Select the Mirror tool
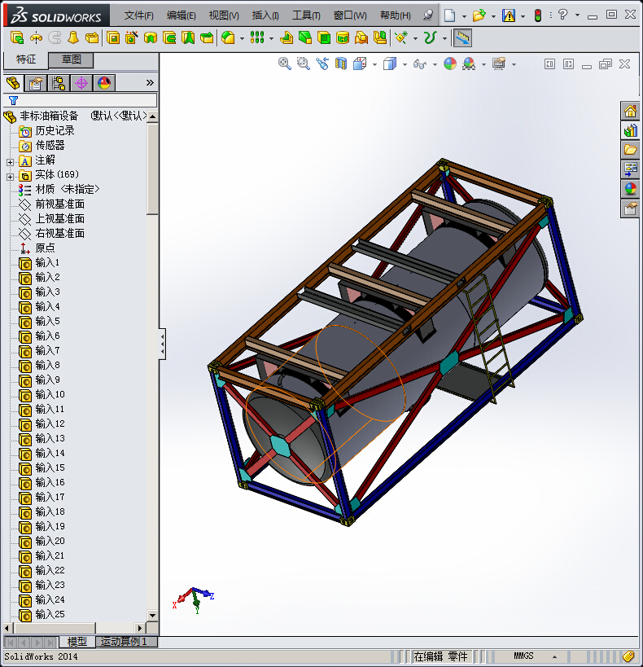 coord(380,38)
